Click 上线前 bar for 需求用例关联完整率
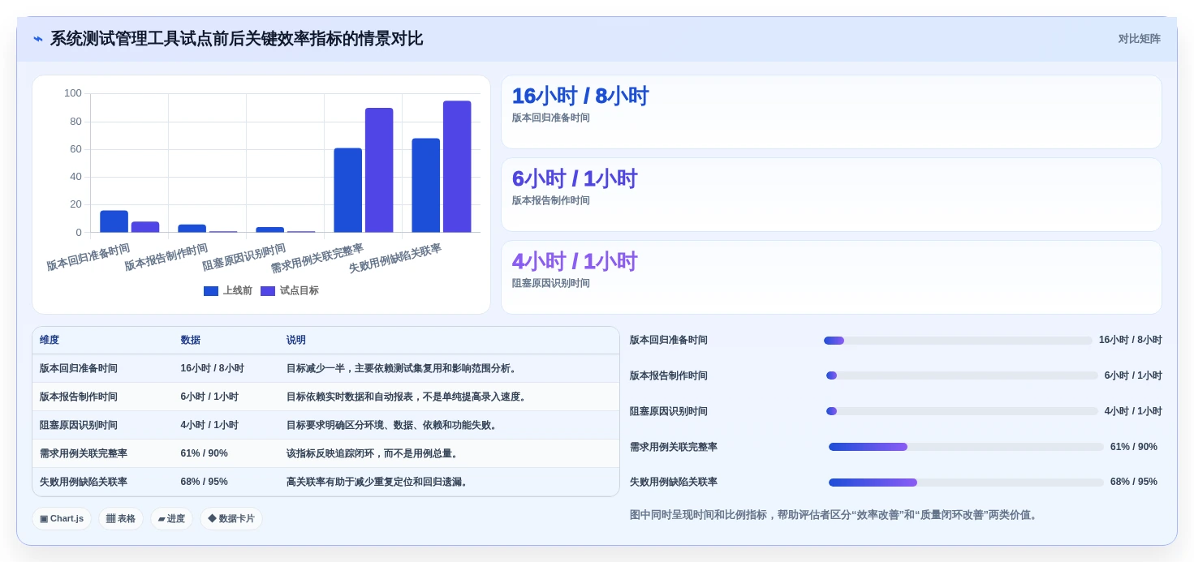 [348, 191]
